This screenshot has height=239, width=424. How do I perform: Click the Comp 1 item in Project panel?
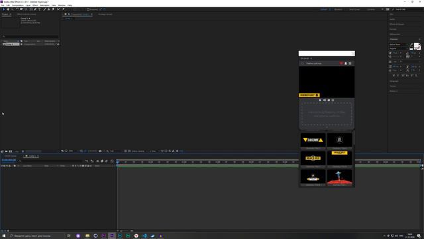(x=11, y=44)
